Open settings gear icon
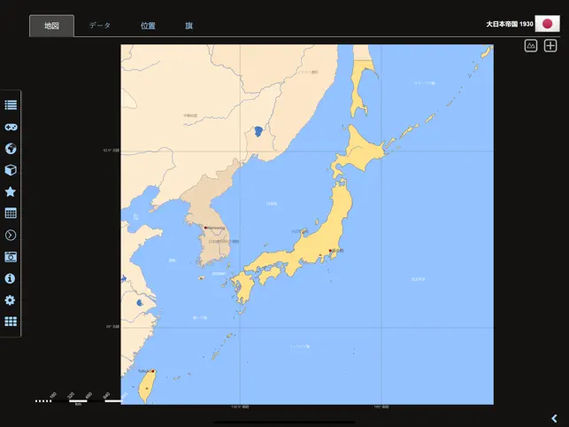569x427 pixels. (10, 300)
